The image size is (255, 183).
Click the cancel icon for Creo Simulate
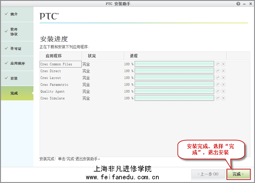tap(223, 98)
